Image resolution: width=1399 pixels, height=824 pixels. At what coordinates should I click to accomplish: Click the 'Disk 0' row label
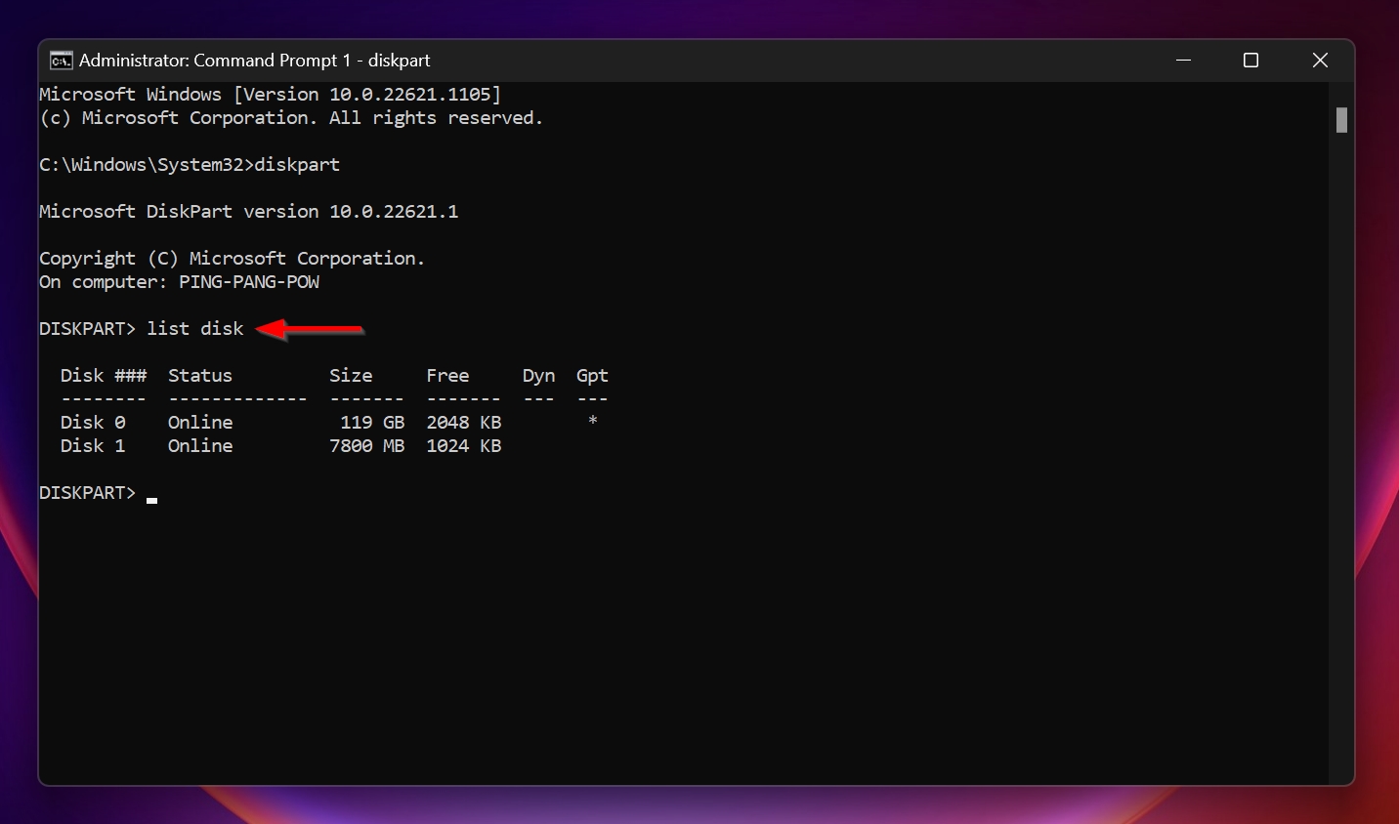point(93,423)
